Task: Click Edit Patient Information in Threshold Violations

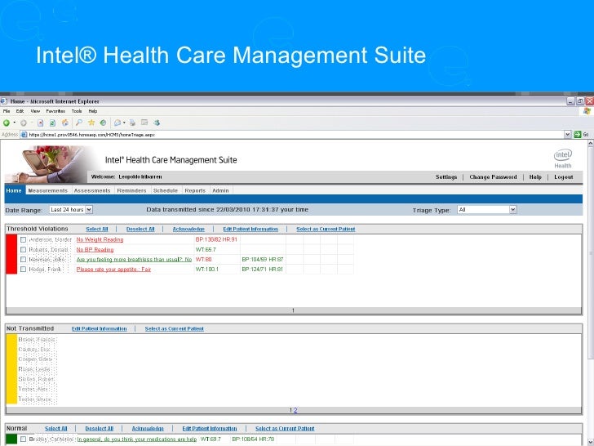Action: 250,229
